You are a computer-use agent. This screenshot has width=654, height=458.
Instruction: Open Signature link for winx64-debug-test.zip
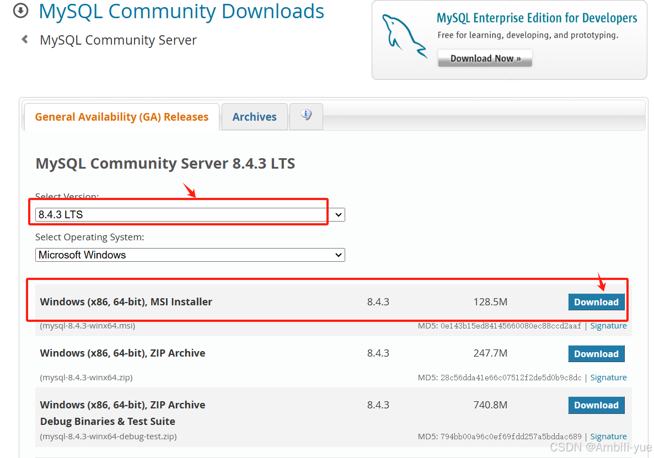pos(608,437)
